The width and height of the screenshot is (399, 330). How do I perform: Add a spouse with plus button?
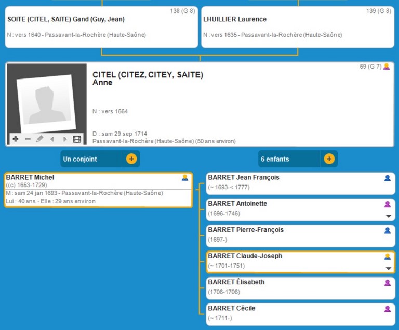point(131,159)
